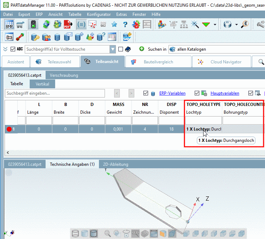The height and width of the screenshot is (239, 265).
Task: Toggle the checkbox right of Hauptvariablen link
Action: pyautogui.click(x=251, y=93)
